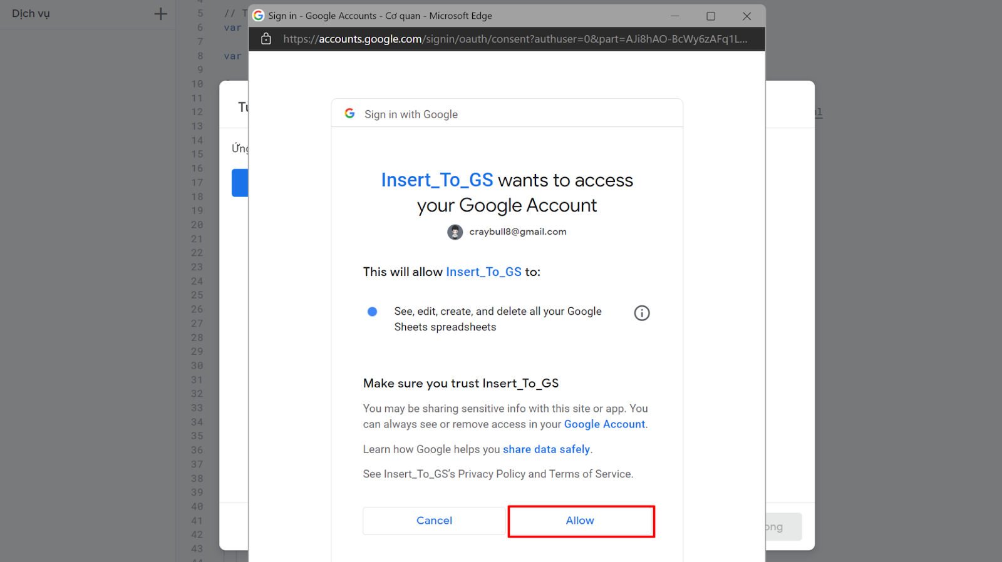The image size is (1002, 562).
Task: Click Insert_To_GS app name in the heading
Action: click(x=437, y=180)
